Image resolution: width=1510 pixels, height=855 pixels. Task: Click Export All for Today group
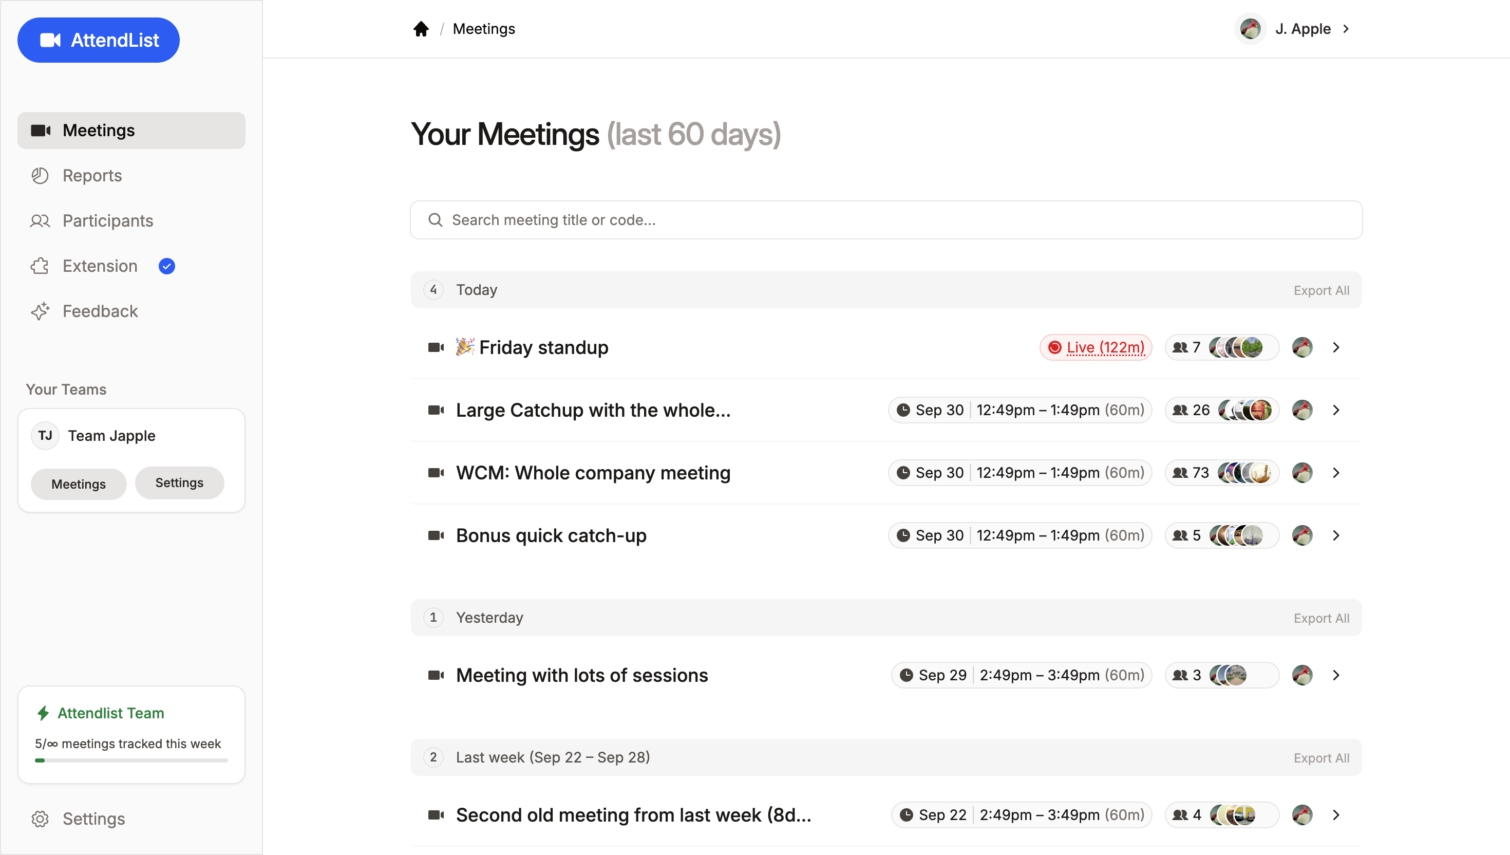(1321, 290)
